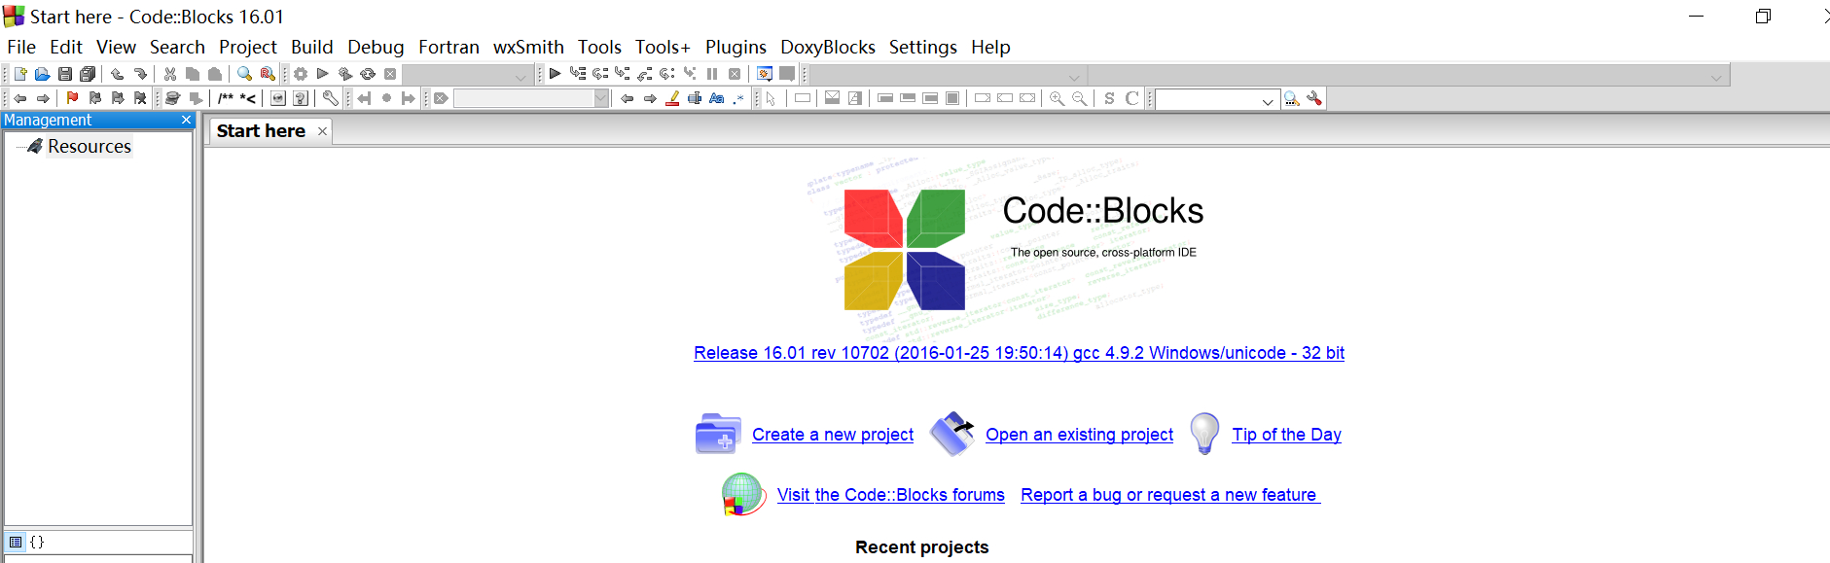Open the File menu
The height and width of the screenshot is (563, 1830).
point(21,47)
